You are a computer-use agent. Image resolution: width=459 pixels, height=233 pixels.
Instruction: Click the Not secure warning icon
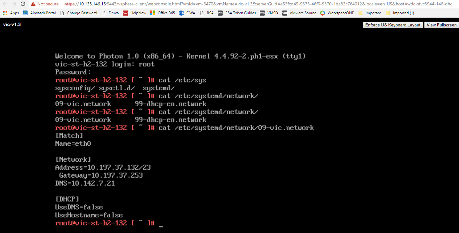(33, 4)
